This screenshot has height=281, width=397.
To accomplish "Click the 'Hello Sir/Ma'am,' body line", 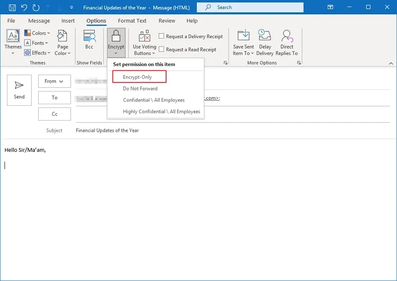I will click(x=25, y=150).
